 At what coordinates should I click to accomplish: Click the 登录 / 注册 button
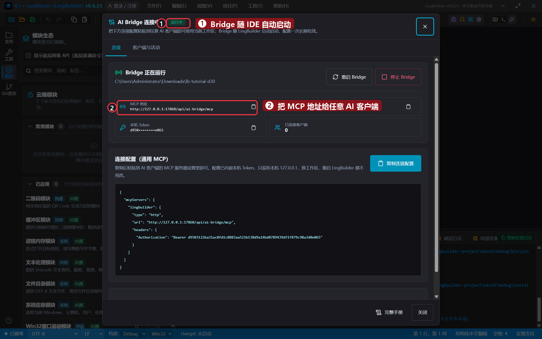(x=122, y=6)
